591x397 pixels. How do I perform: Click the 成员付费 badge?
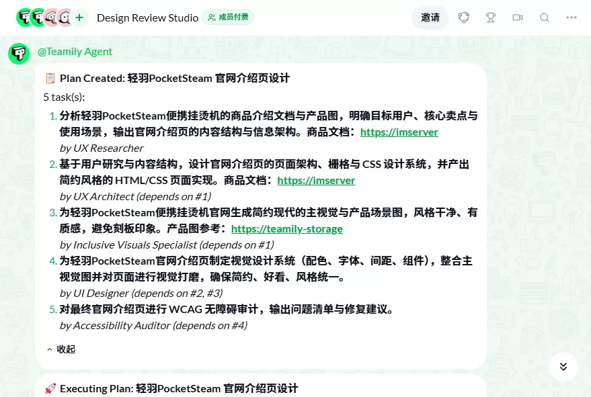tap(228, 17)
